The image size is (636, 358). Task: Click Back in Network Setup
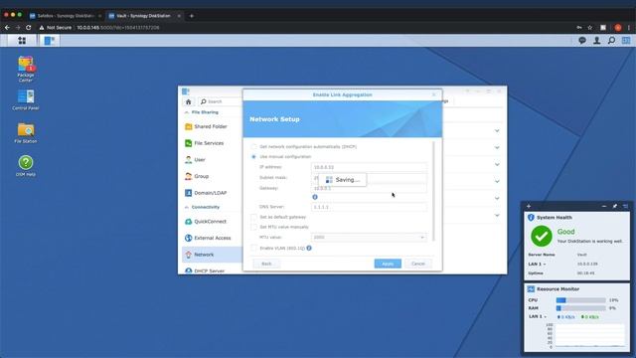click(266, 264)
